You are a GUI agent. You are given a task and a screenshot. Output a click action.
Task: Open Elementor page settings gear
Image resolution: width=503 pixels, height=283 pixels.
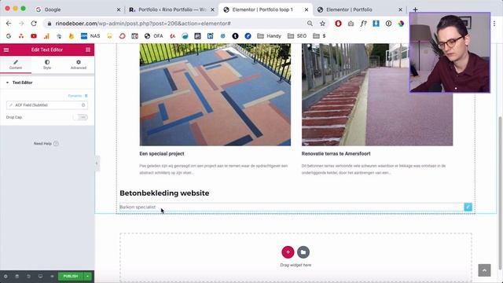(x=6, y=276)
